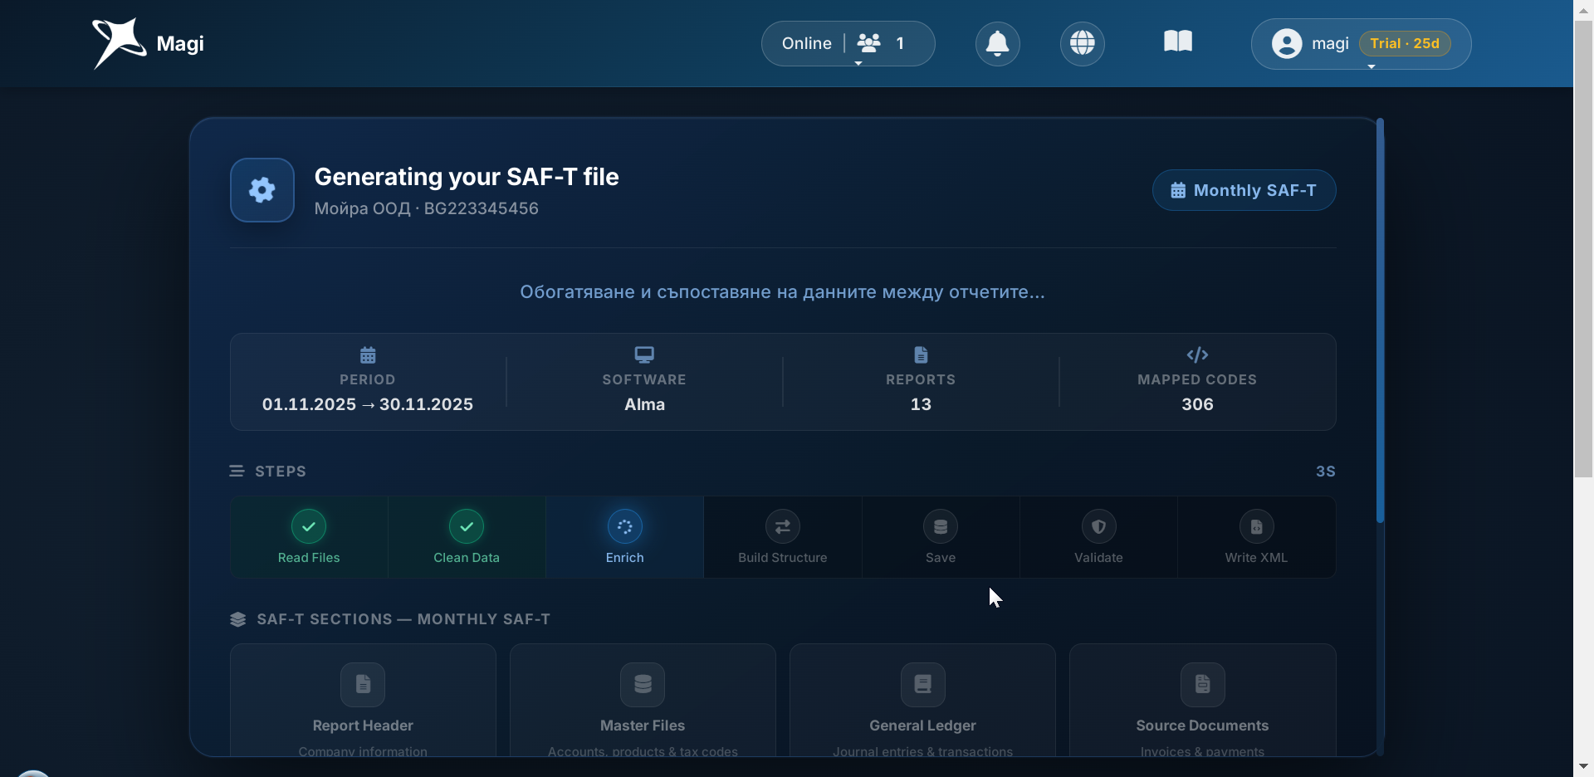Click the period value 01.11.2025 → 30.11.2025

368,404
